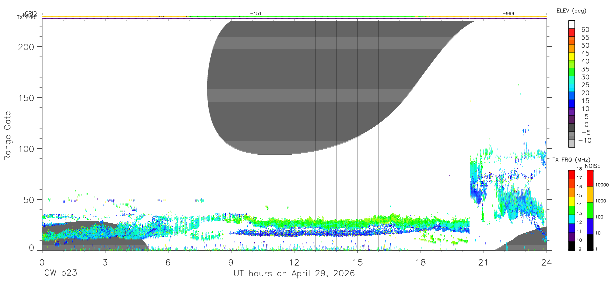Click the 'ELEV (deg)' colorbar title
615x284 pixels.
(x=572, y=10)
